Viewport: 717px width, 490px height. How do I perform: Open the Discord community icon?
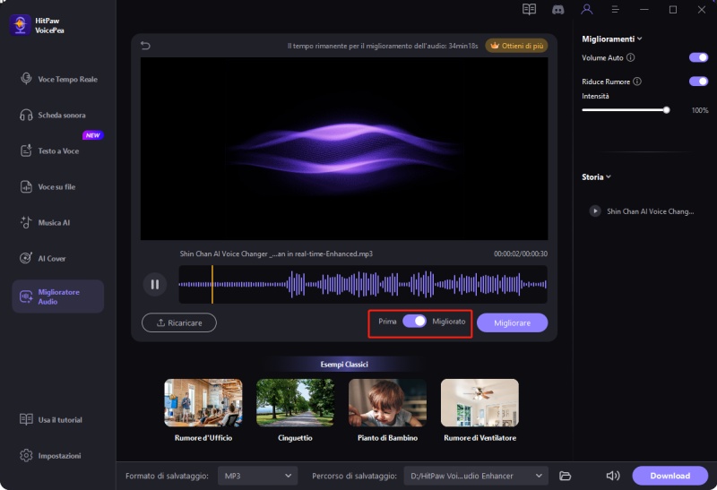point(557,9)
